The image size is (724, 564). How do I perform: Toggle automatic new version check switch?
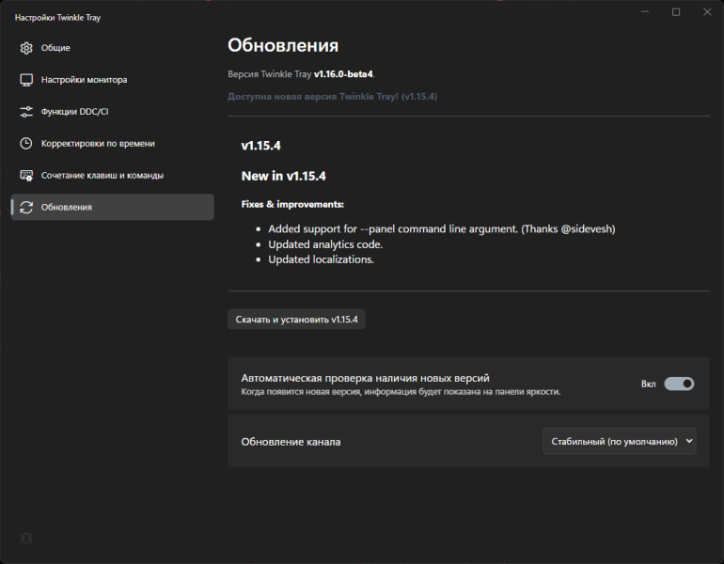(x=679, y=384)
